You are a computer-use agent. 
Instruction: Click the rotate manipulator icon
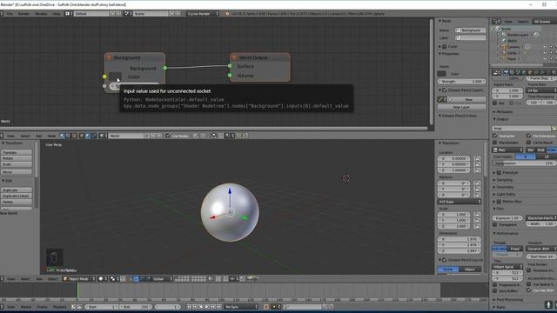coord(143,278)
